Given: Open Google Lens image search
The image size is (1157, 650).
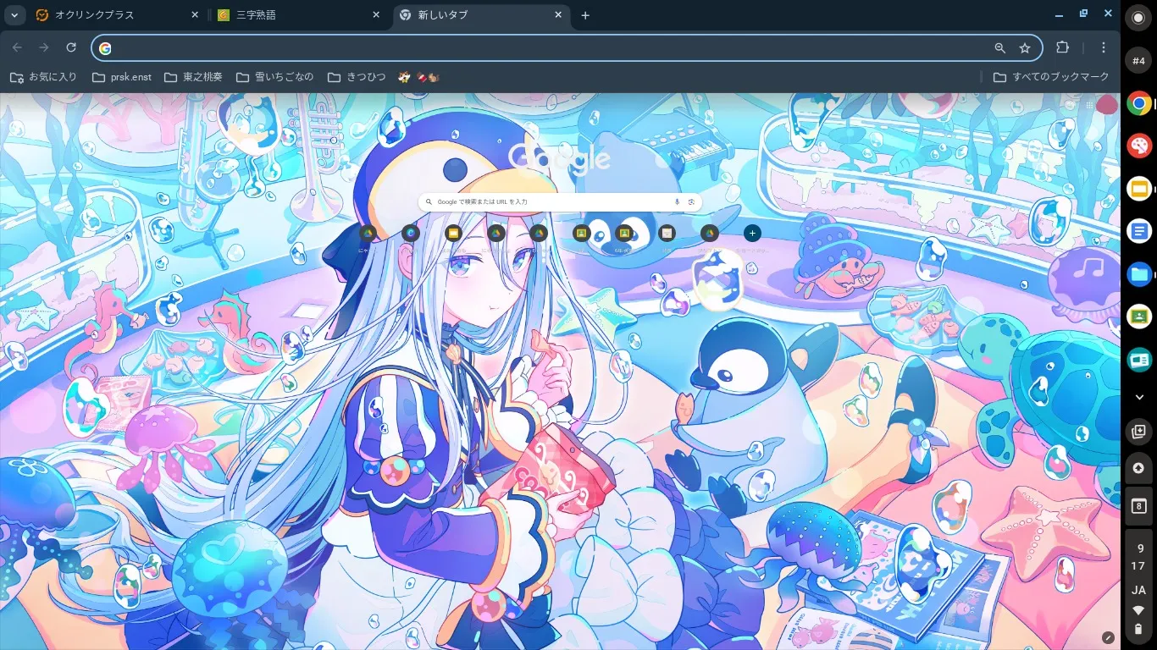Looking at the screenshot, I should (692, 202).
